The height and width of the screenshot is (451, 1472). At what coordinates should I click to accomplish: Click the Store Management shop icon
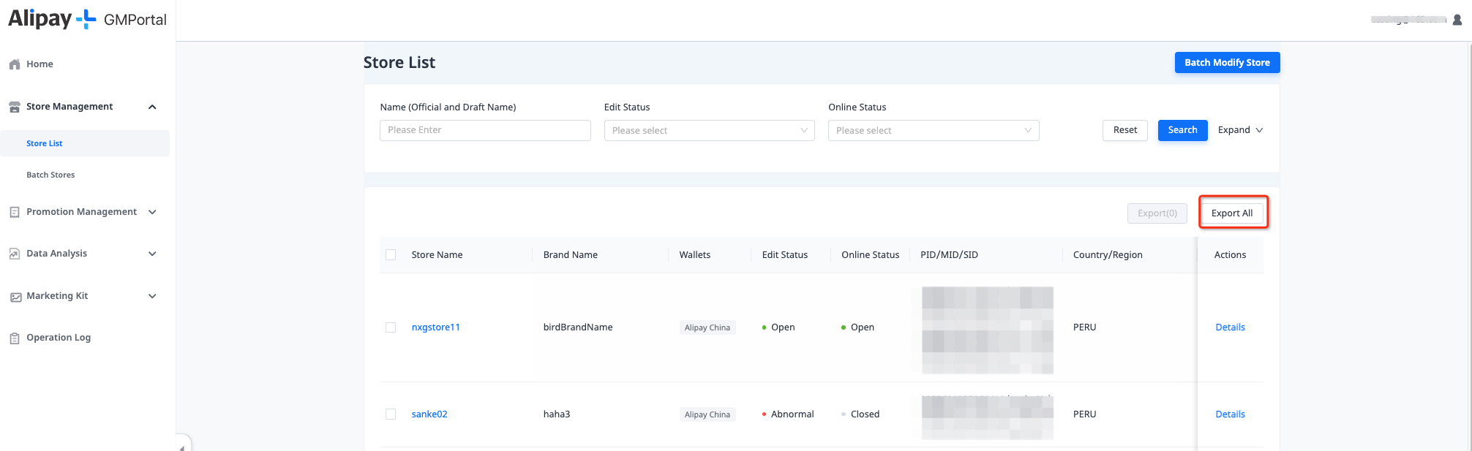14,107
